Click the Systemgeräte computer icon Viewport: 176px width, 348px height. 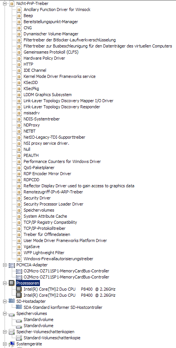[12, 344]
